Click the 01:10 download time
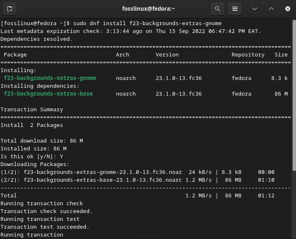 pos(266,180)
